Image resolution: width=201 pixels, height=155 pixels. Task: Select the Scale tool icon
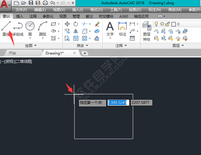(76, 38)
